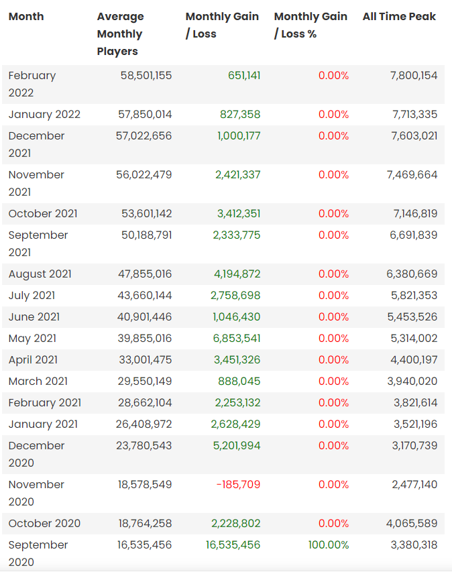
Task: Select average players value 57,022,656
Action: tap(145, 136)
